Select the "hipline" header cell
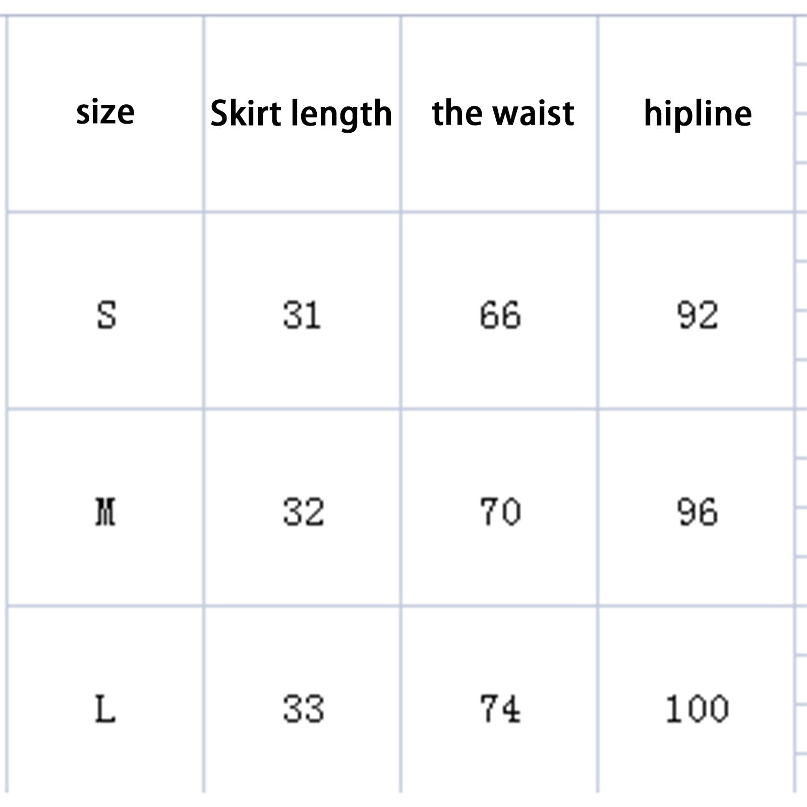The image size is (807, 807). pos(698,113)
